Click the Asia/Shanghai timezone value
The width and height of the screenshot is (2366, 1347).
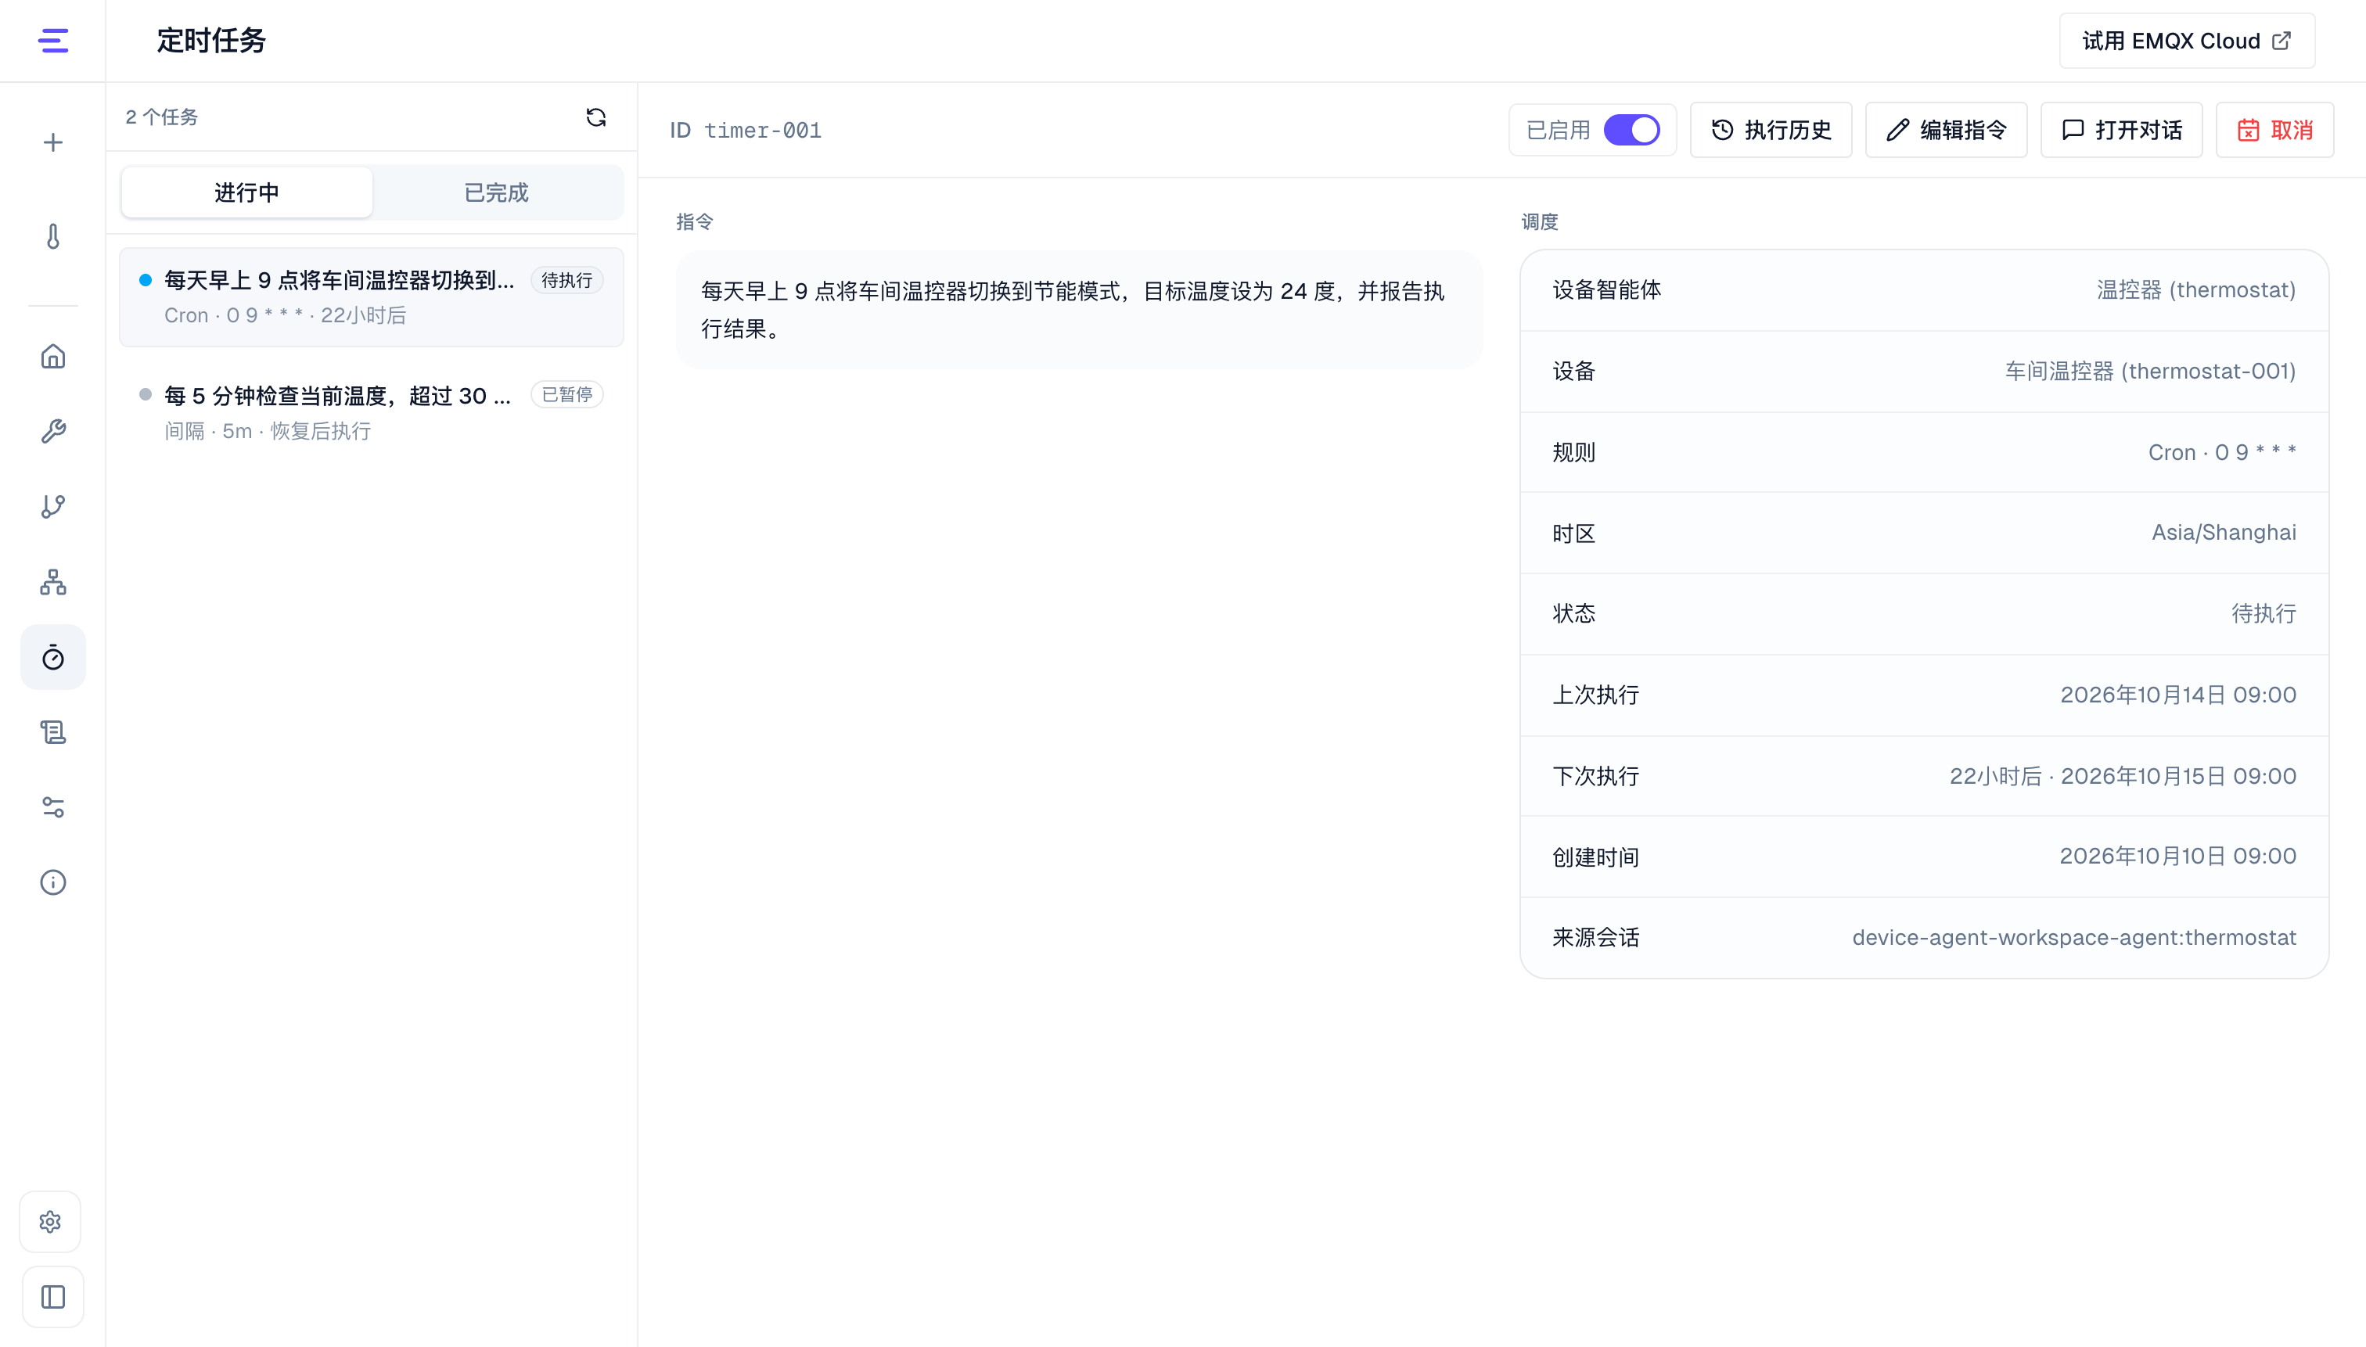2224,533
